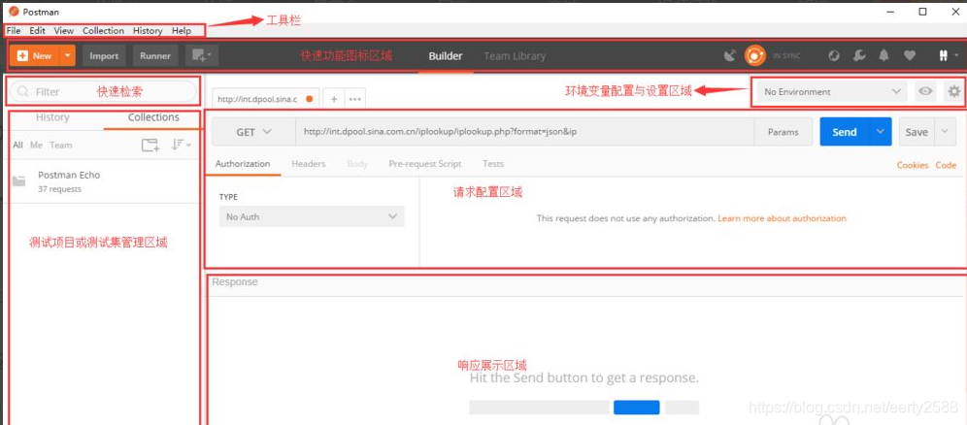The image size is (967, 425).
Task: Open the GET method dropdown
Action: point(253,132)
